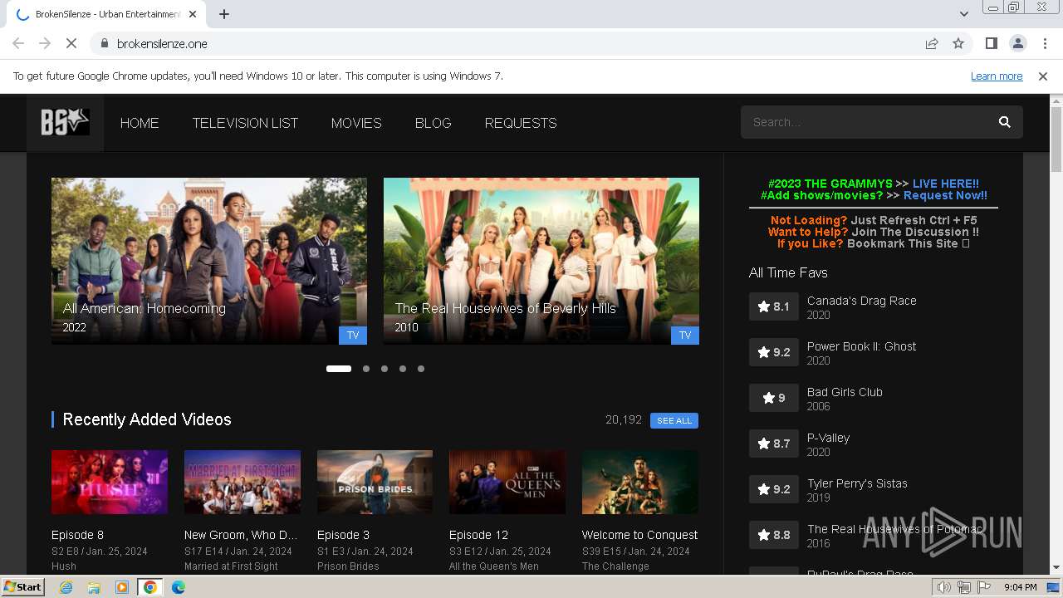Screen dimensions: 1063x598
Task: Open the Learn more link
Action: coord(997,76)
